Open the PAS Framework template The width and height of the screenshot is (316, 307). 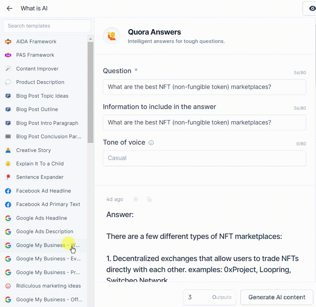(35, 55)
